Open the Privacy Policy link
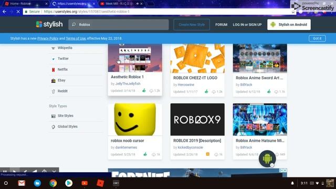Image resolution: width=336 pixels, height=189 pixels. pyautogui.click(x=48, y=38)
